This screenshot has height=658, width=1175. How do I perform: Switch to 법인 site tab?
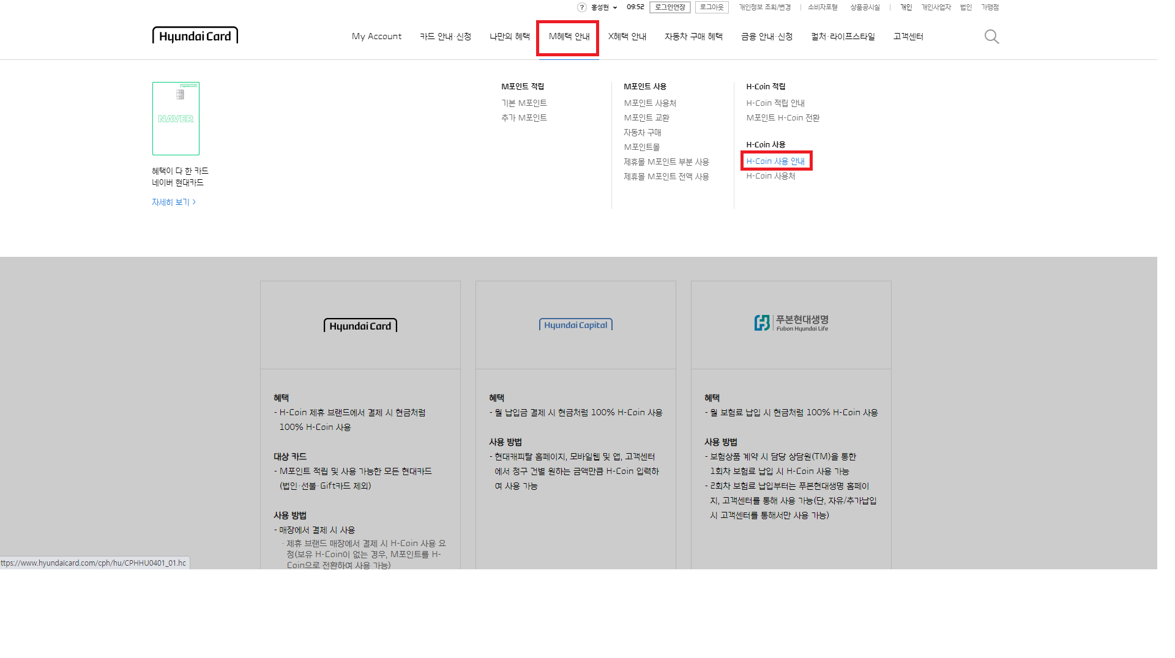coord(966,7)
